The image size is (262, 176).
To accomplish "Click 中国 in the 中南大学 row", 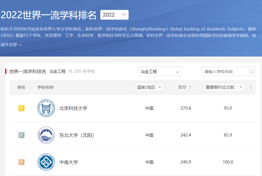I will [x=149, y=162].
